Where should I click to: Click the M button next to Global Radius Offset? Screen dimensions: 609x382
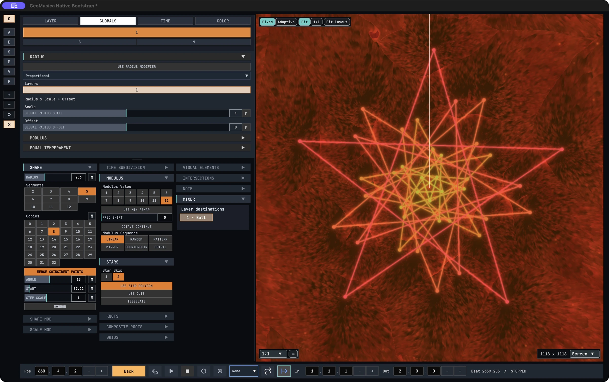point(246,127)
